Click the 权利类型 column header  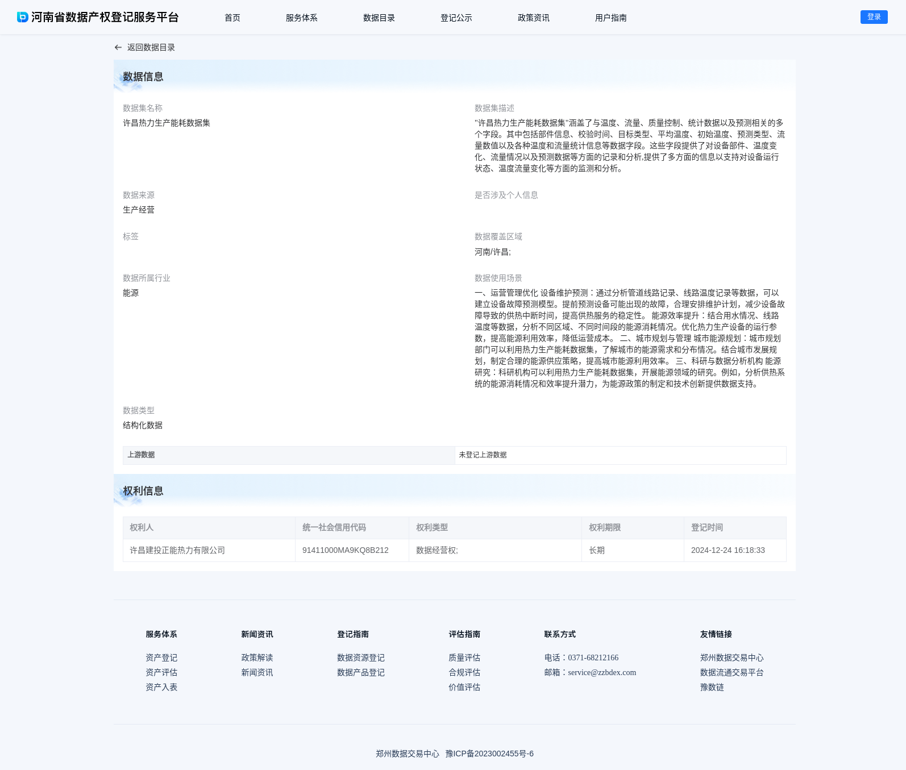495,527
